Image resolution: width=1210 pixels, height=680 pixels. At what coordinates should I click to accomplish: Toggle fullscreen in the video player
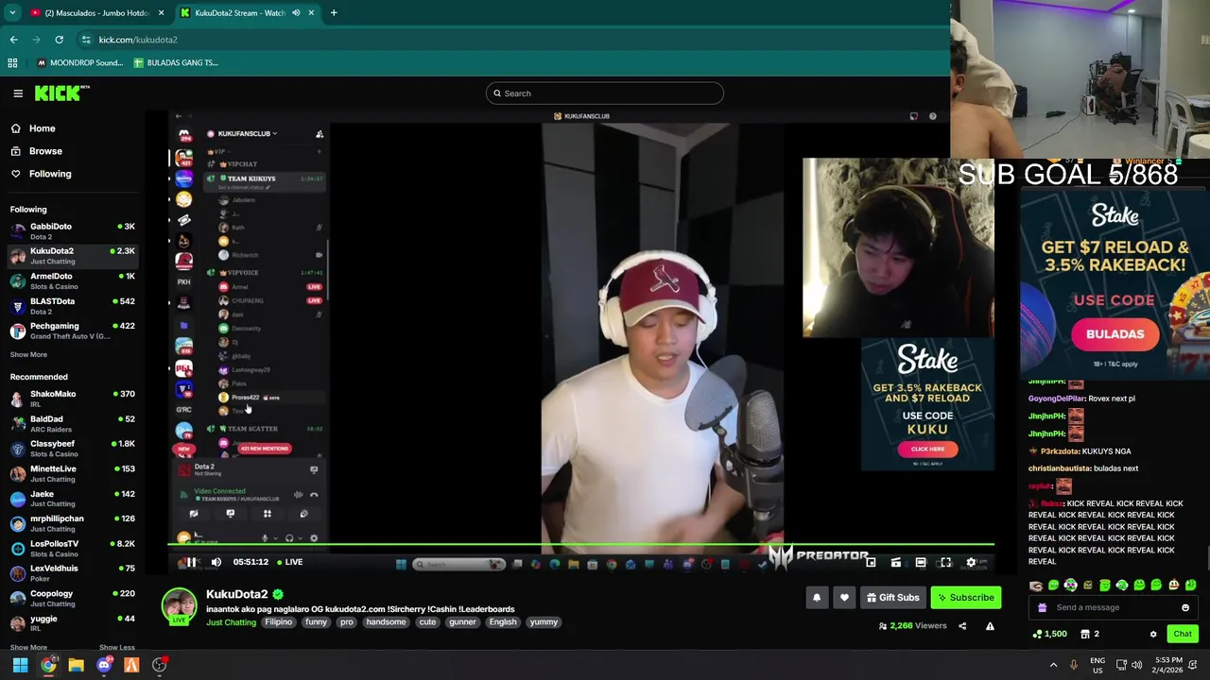tap(945, 562)
